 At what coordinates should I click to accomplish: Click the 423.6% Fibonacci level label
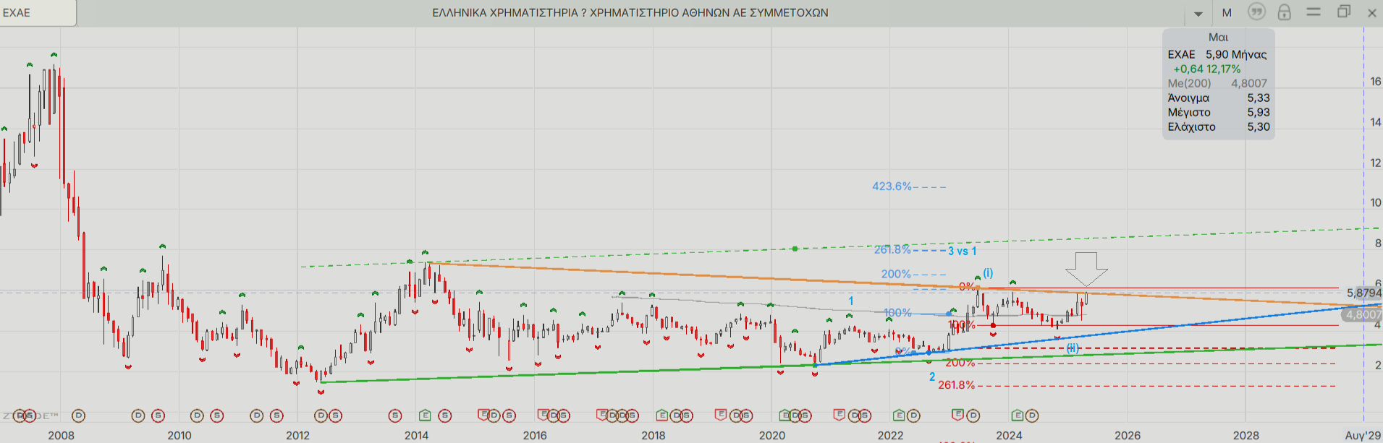(892, 186)
